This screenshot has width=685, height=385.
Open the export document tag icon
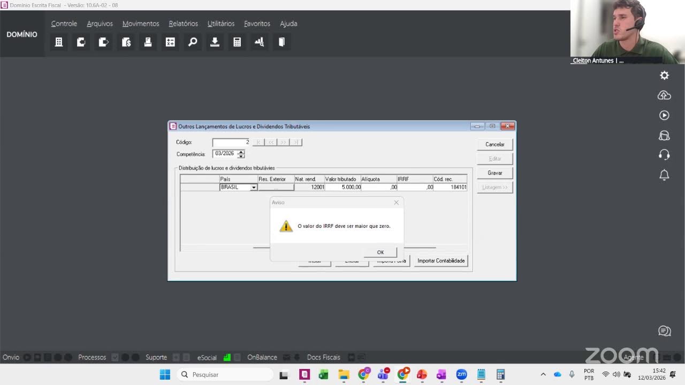[x=103, y=42]
